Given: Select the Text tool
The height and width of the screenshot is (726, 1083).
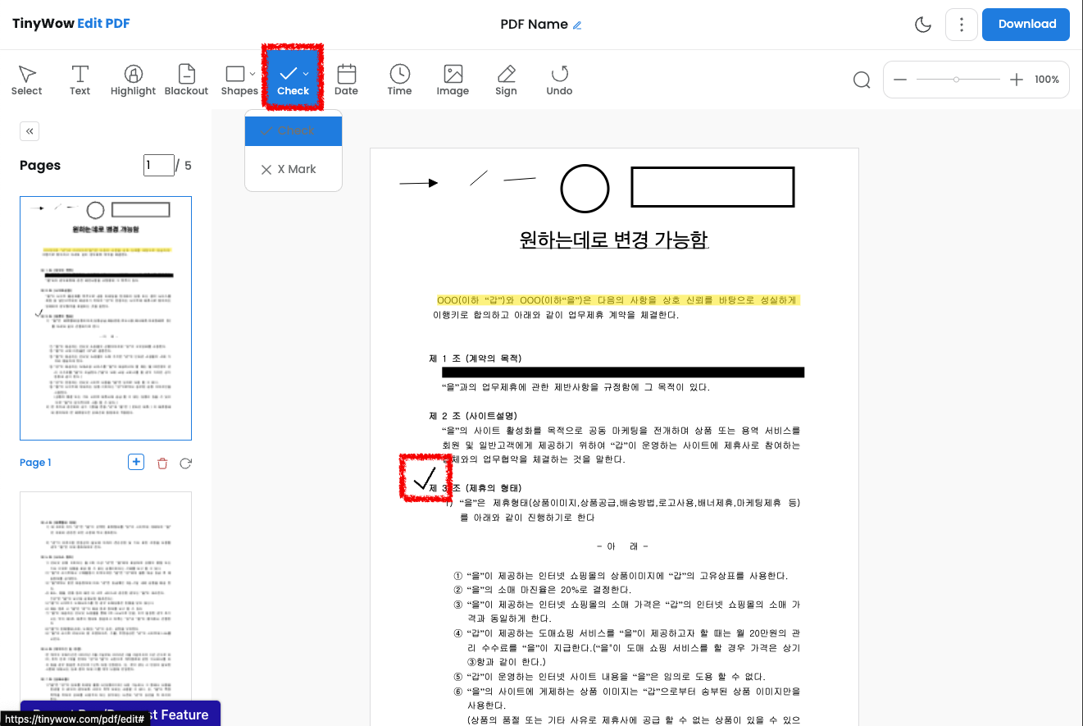Looking at the screenshot, I should click(x=80, y=79).
